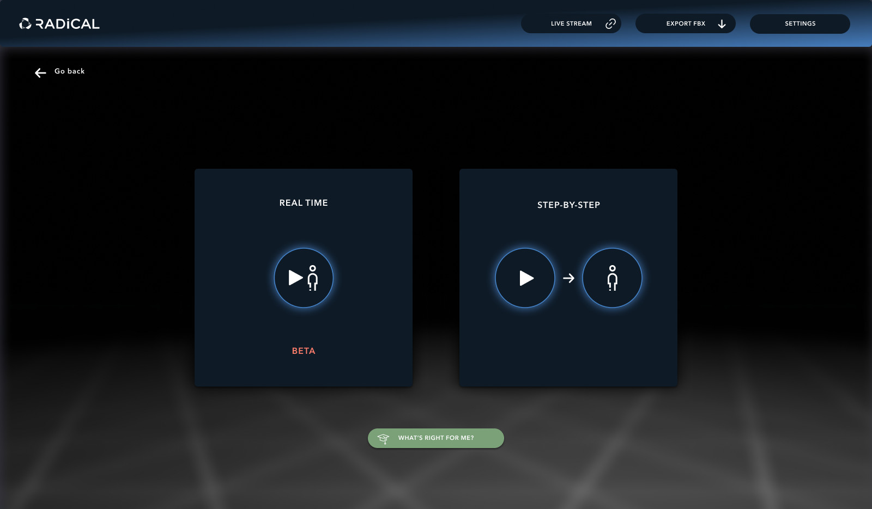Click the person circle icon under STEP-BY-STEP

[612, 278]
